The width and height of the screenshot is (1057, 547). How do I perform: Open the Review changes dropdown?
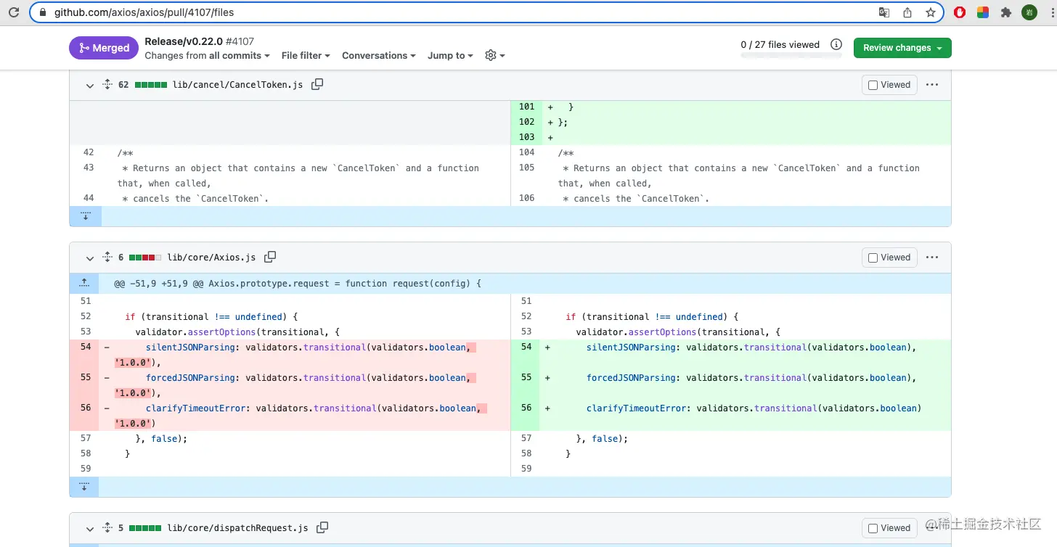[x=902, y=48]
